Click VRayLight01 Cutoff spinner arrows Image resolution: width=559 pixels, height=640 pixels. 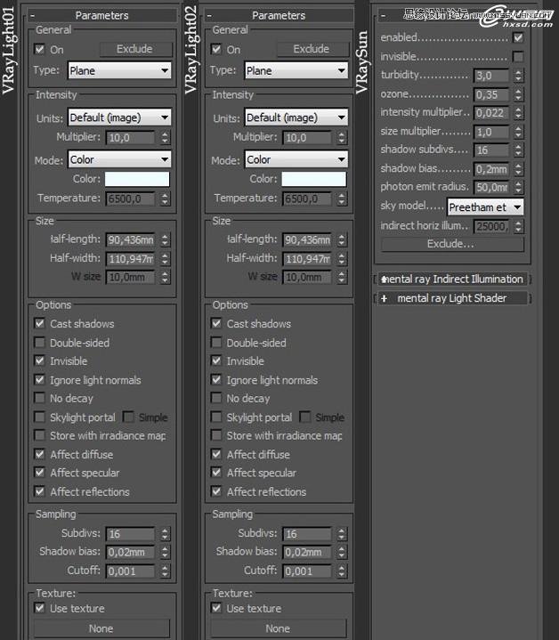point(165,571)
